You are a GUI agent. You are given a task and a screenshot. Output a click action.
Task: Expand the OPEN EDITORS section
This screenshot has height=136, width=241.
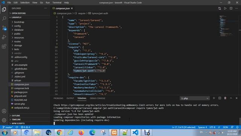(29, 13)
